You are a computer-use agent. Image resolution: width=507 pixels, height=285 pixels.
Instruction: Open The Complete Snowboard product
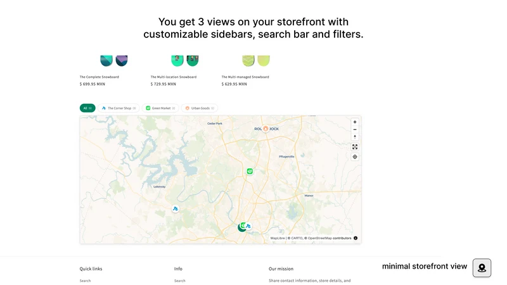coord(99,77)
